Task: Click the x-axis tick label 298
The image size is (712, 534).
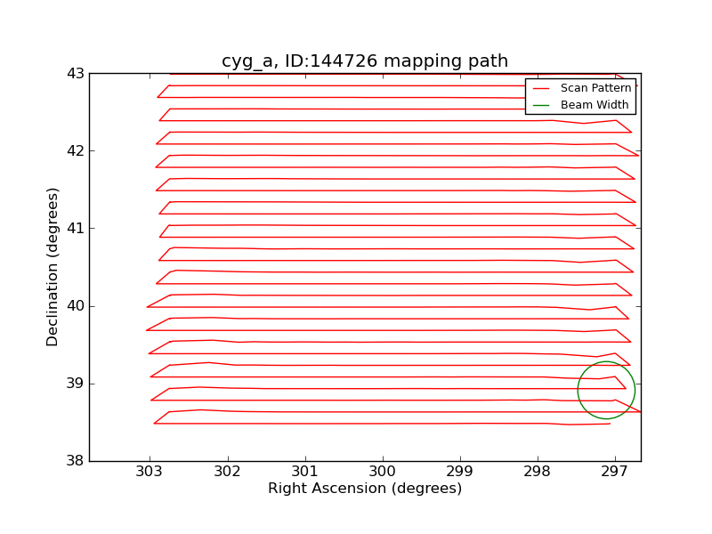Action: [x=538, y=471]
